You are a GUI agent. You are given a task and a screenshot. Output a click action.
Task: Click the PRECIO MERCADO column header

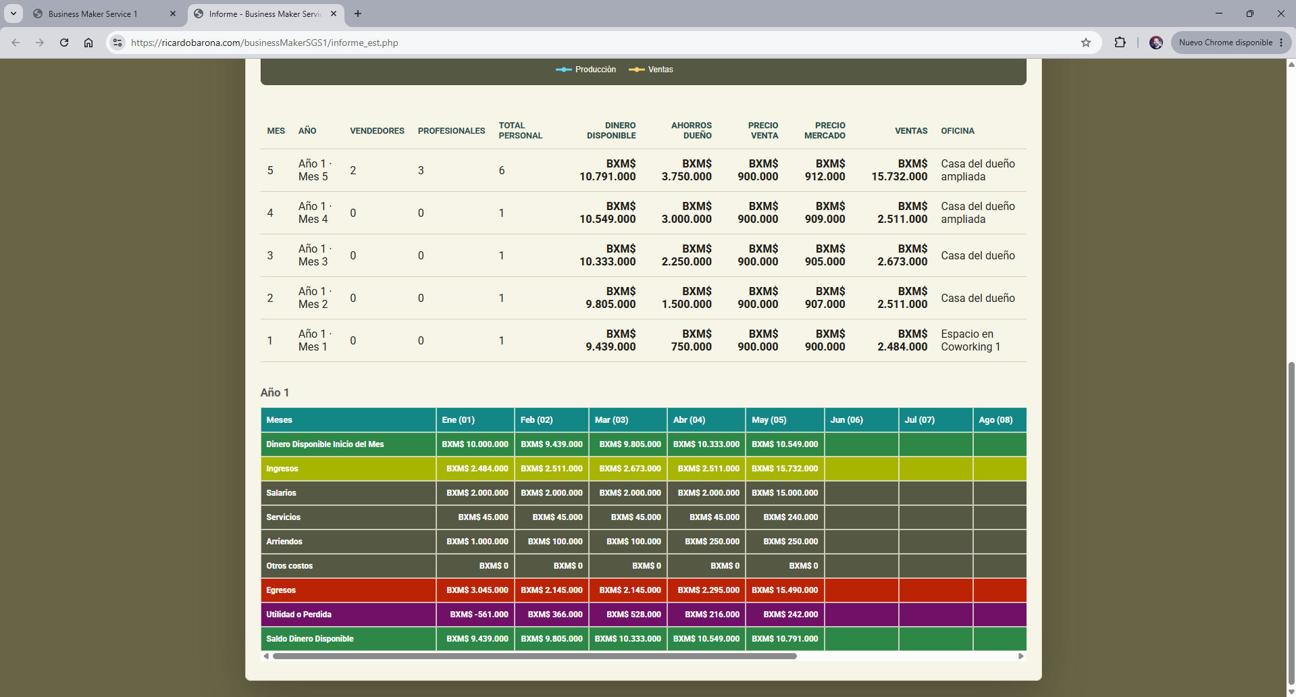[x=825, y=131]
